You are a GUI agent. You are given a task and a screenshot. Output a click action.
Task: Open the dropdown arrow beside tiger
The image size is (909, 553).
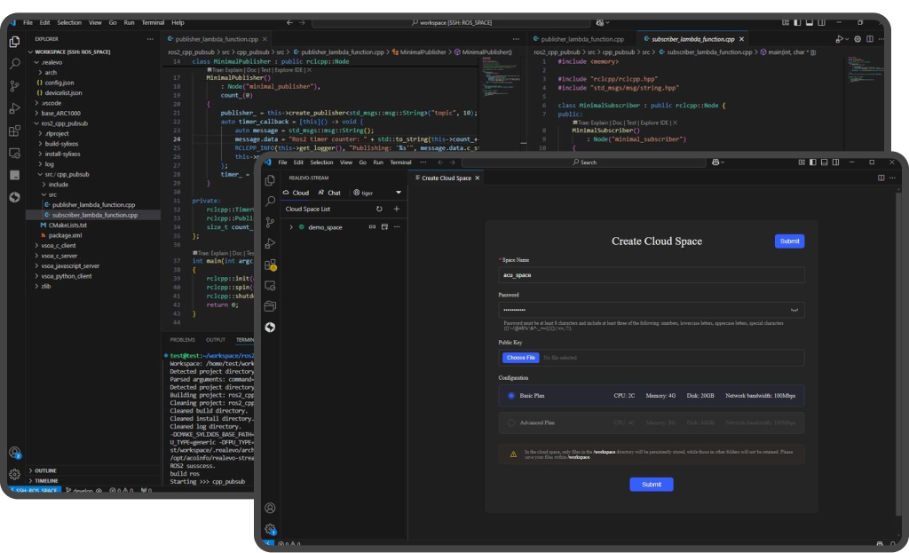coord(399,193)
